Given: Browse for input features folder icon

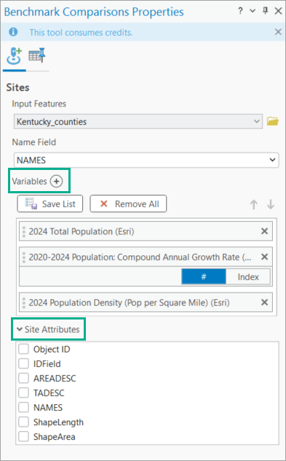Looking at the screenshot, I should tap(272, 121).
